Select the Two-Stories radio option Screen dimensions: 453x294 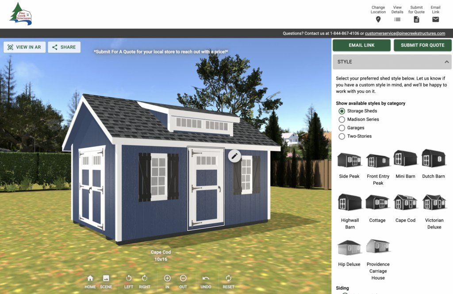point(342,136)
